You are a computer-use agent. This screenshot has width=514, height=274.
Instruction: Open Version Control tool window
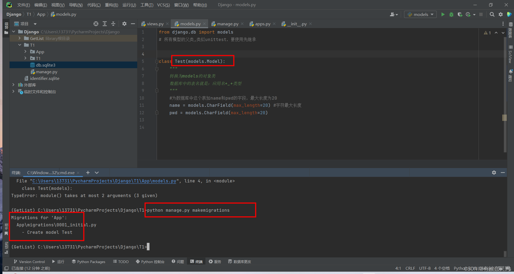point(29,262)
